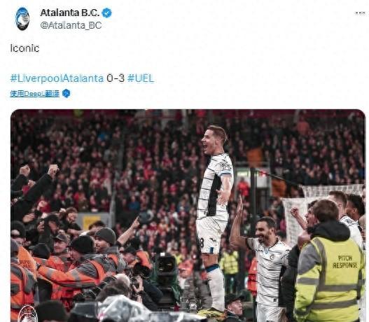Click the DeepL translate link
369x322 pixels.
coord(34,94)
